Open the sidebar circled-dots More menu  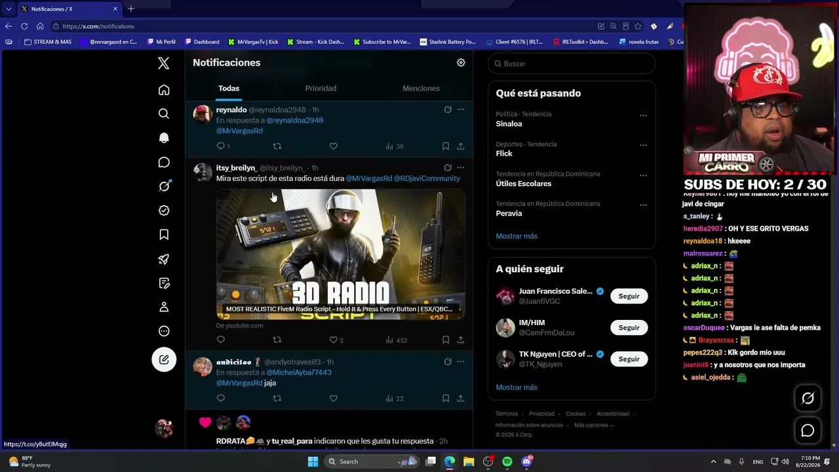pos(164,331)
